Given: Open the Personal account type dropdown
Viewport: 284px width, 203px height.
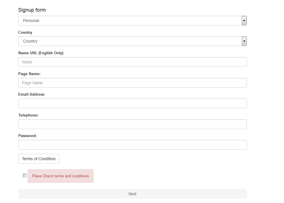Looking at the screenshot, I should pyautogui.click(x=132, y=21).
